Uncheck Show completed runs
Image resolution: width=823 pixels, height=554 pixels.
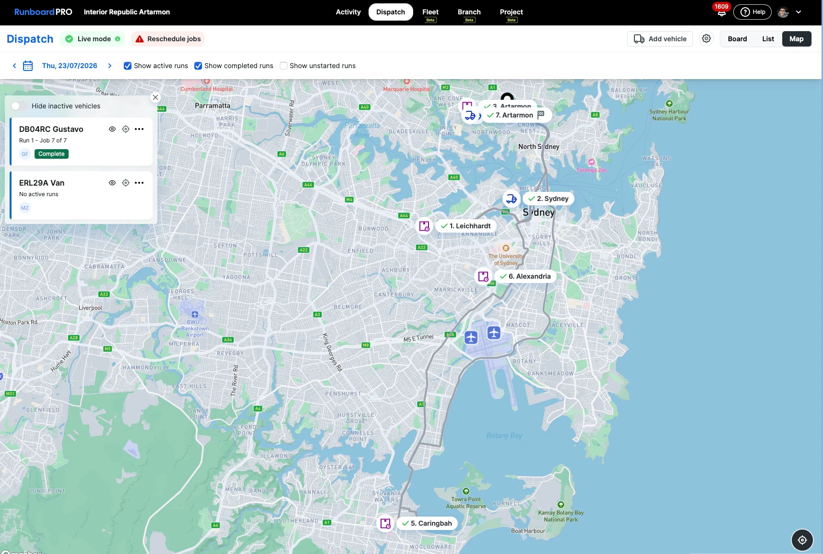(x=198, y=66)
